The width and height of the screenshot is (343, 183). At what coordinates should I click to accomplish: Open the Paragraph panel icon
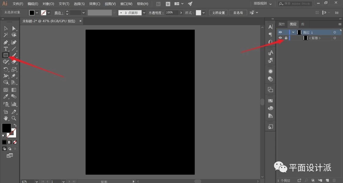point(270,35)
